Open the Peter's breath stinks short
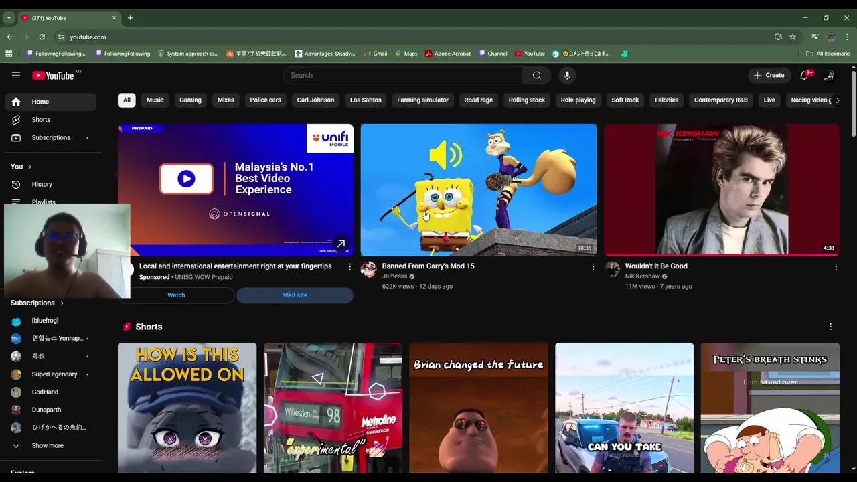 (770, 408)
